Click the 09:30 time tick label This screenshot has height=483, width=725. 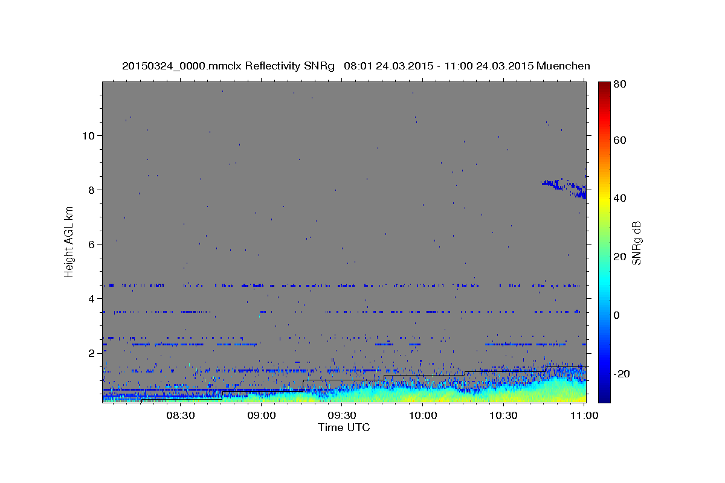(x=341, y=415)
